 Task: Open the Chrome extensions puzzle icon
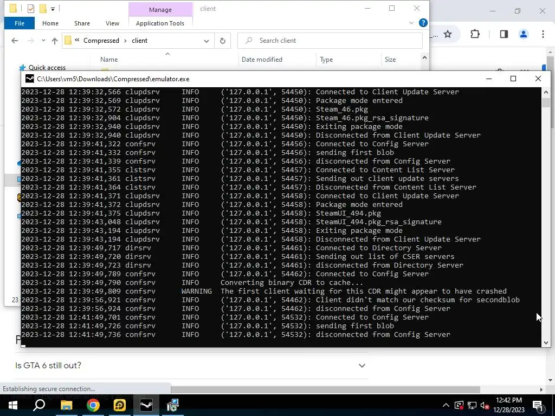[x=475, y=34]
